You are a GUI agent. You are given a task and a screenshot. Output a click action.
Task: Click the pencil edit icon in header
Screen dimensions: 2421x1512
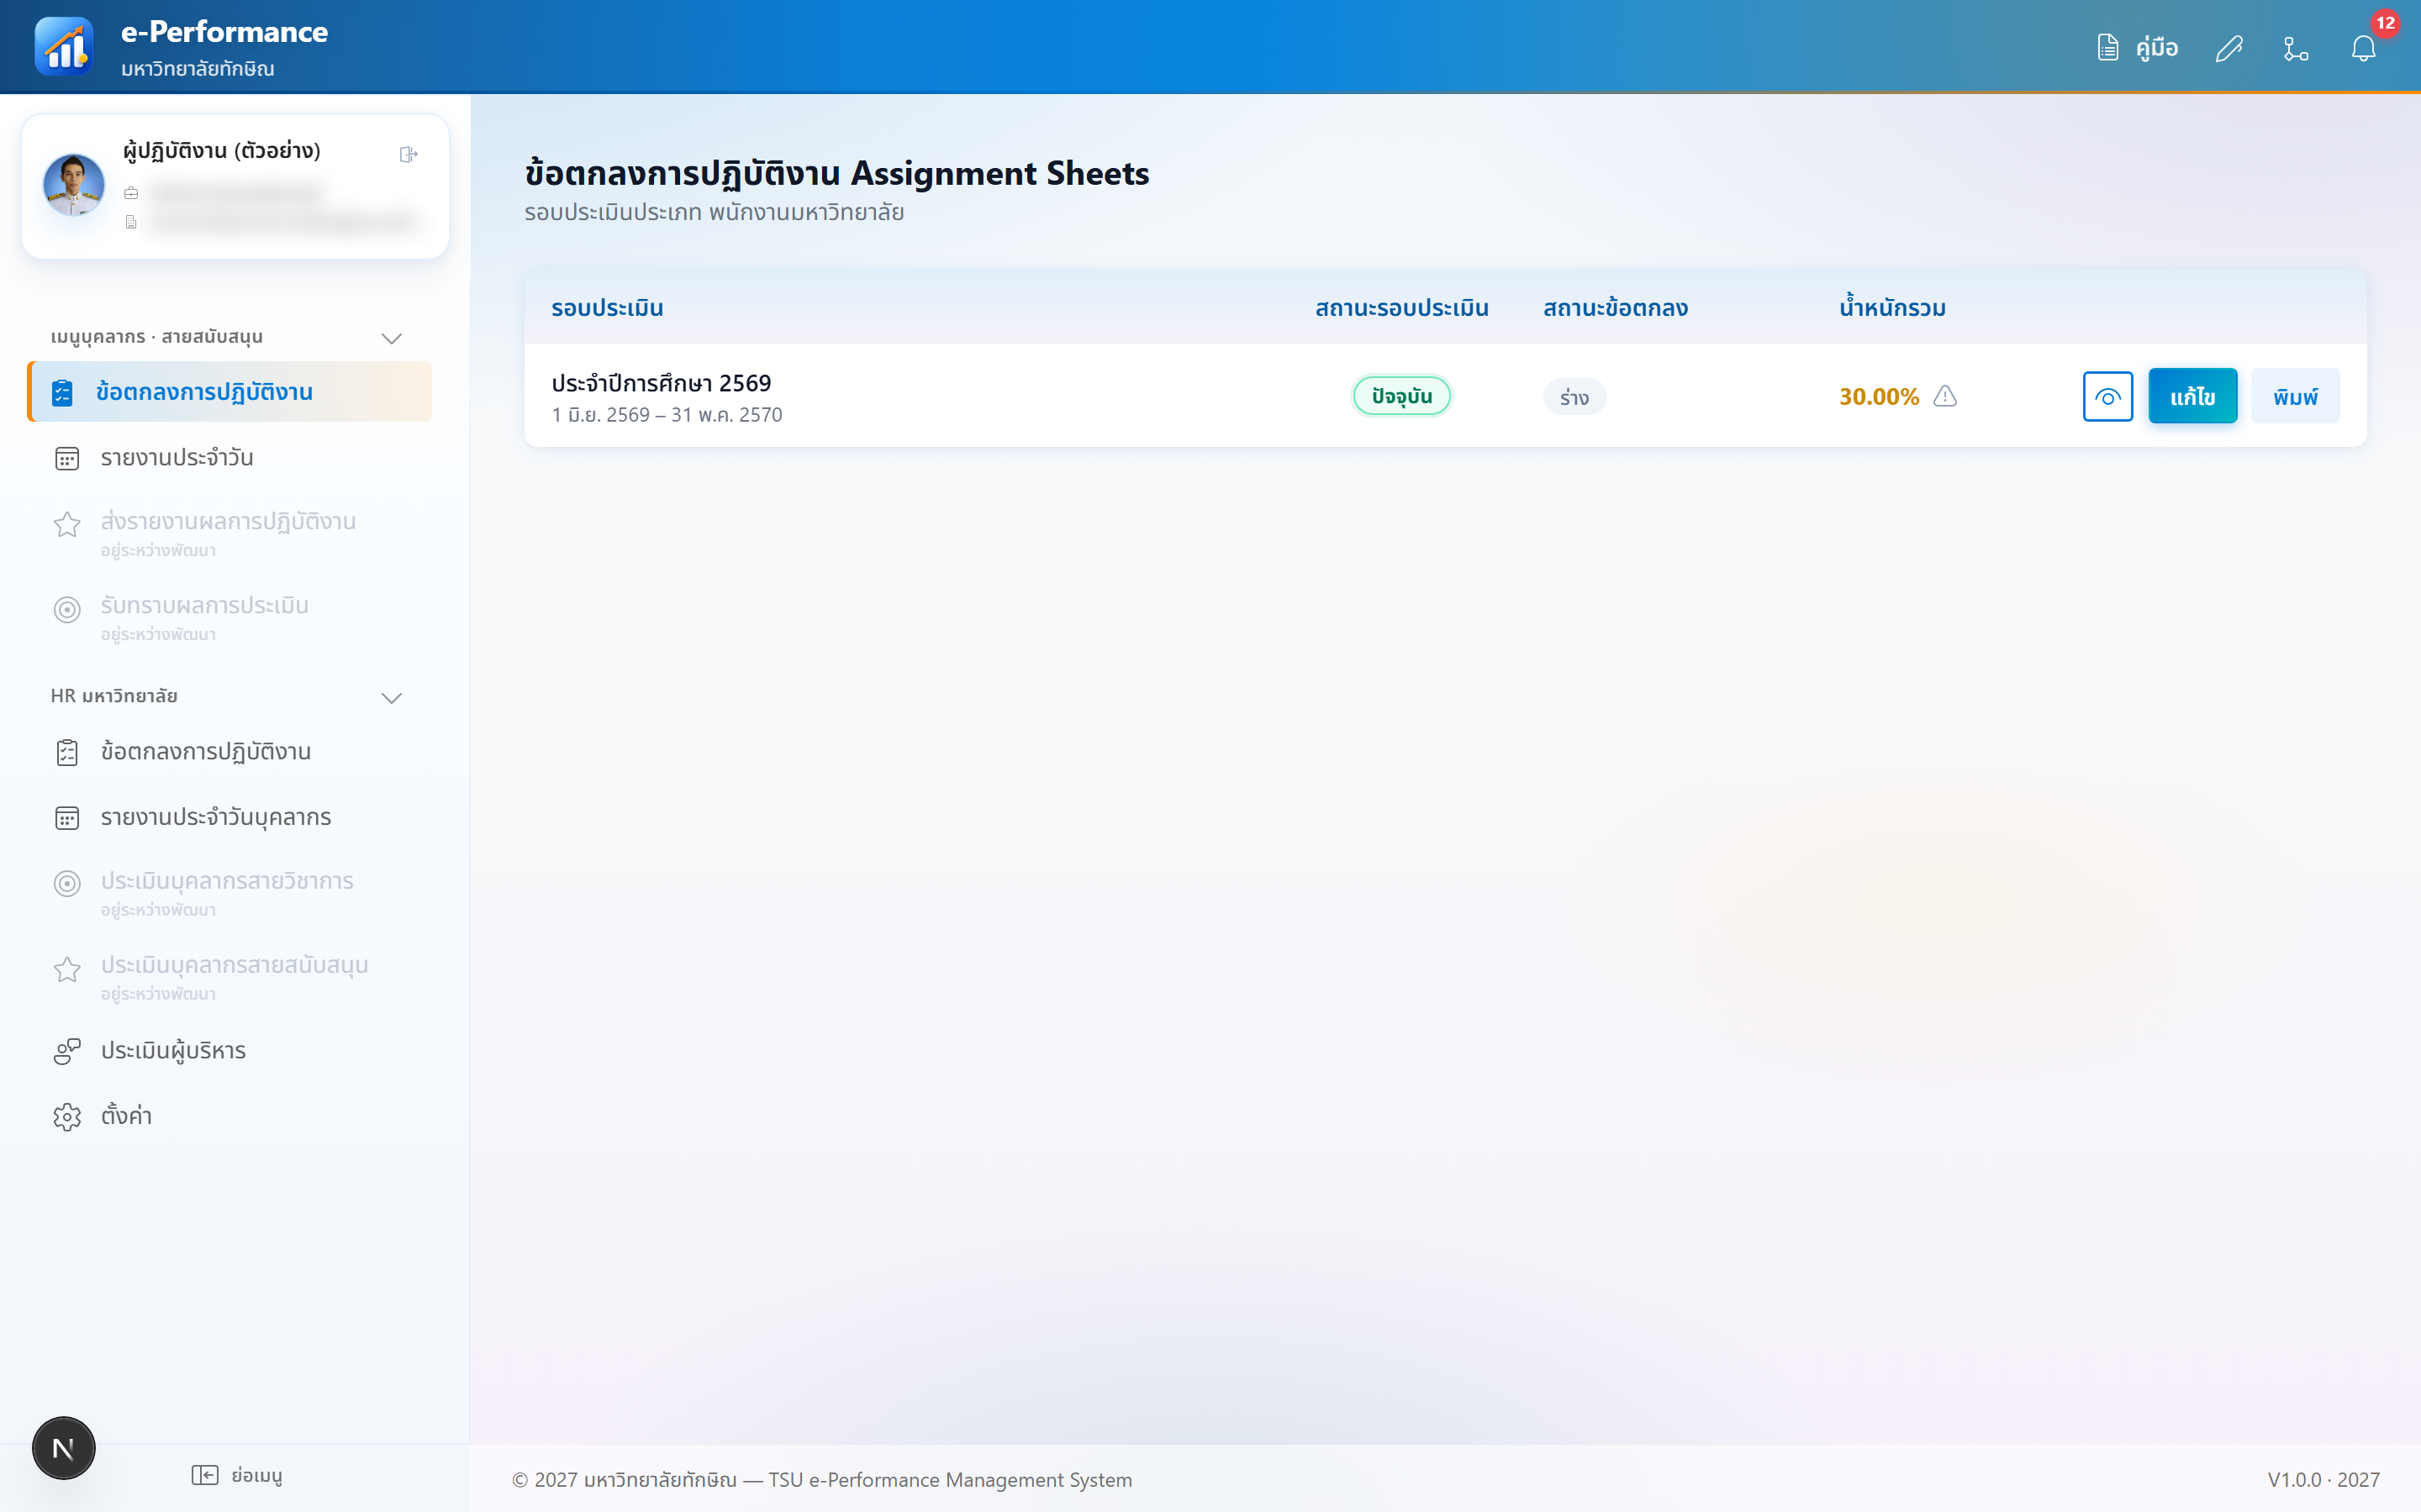[x=2229, y=48]
